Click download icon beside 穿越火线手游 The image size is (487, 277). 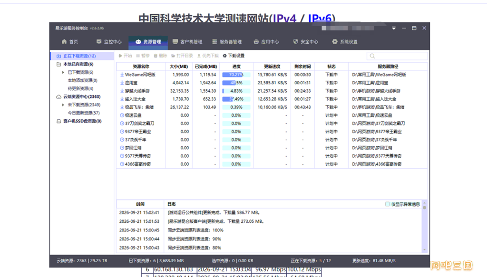coord(122,91)
